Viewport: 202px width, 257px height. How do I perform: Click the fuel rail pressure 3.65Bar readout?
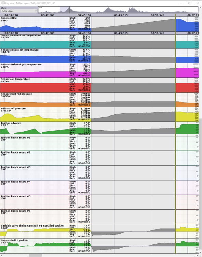(x=6, y=96)
